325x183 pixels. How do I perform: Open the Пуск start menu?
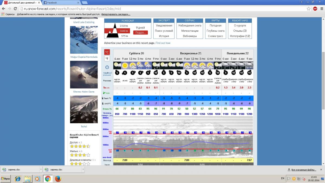[6, 179]
